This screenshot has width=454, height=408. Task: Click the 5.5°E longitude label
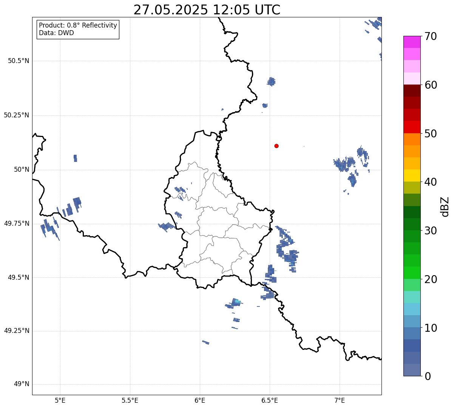click(x=130, y=400)
